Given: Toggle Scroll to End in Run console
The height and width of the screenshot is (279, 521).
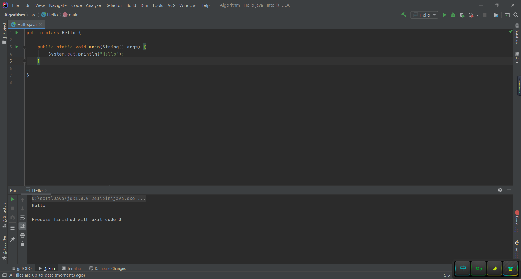Looking at the screenshot, I should pyautogui.click(x=23, y=226).
